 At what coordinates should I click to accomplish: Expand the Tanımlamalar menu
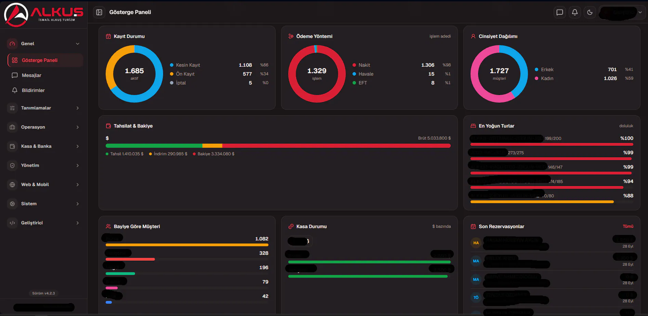(x=43, y=108)
